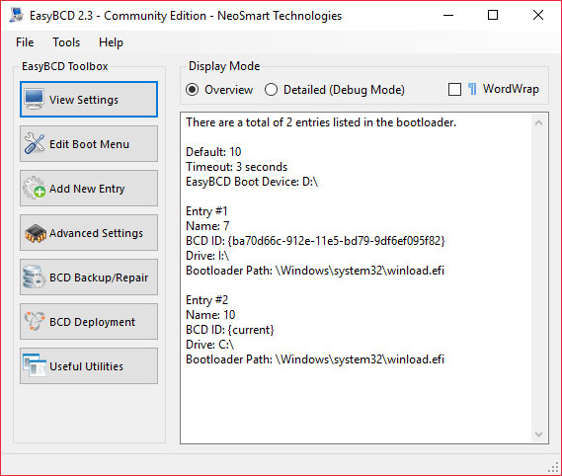Click the 'Timeout: 3 seconds' line
This screenshot has height=476, width=562.
point(237,167)
